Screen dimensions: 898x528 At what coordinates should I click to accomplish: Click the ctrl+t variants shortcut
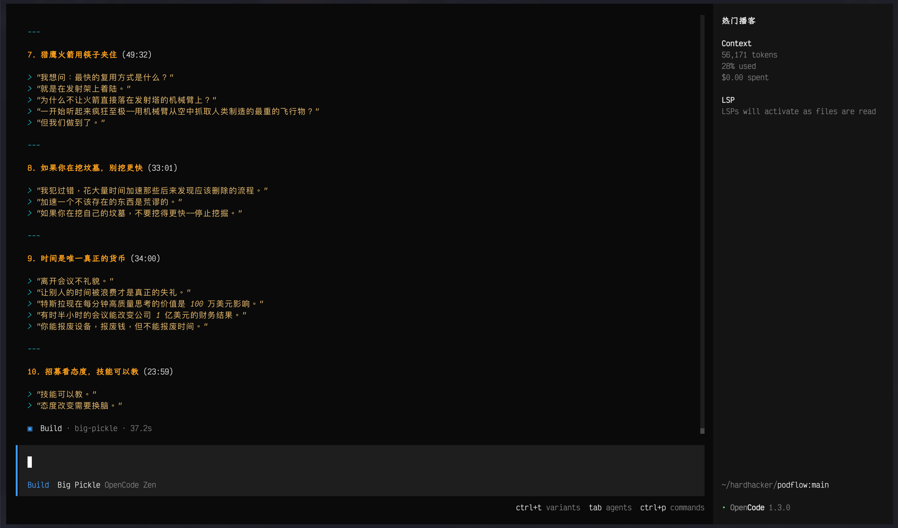point(548,507)
